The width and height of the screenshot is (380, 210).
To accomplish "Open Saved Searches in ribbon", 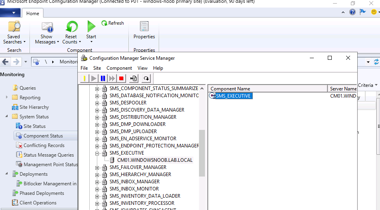I will (14, 32).
